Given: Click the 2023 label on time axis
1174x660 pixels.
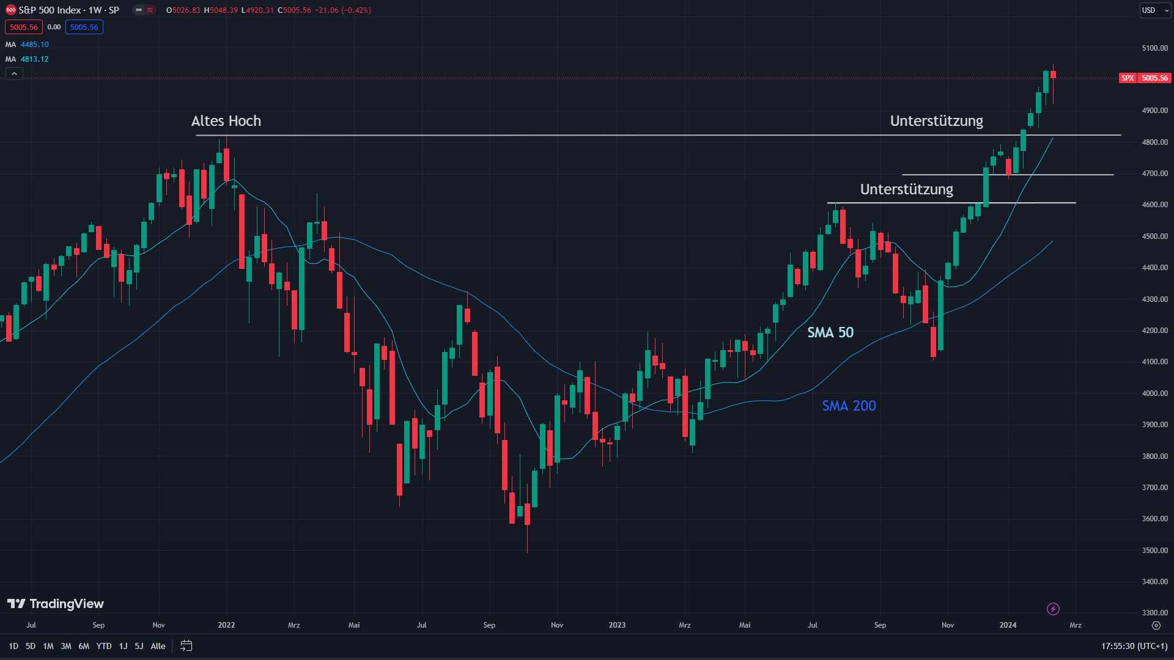Looking at the screenshot, I should (x=617, y=625).
